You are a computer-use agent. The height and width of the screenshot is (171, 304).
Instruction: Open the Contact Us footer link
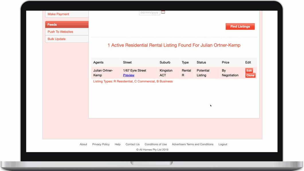click(x=133, y=144)
